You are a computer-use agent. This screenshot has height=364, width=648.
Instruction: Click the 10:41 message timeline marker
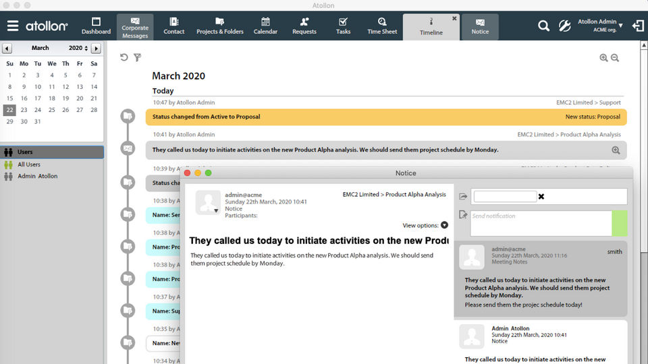point(128,148)
